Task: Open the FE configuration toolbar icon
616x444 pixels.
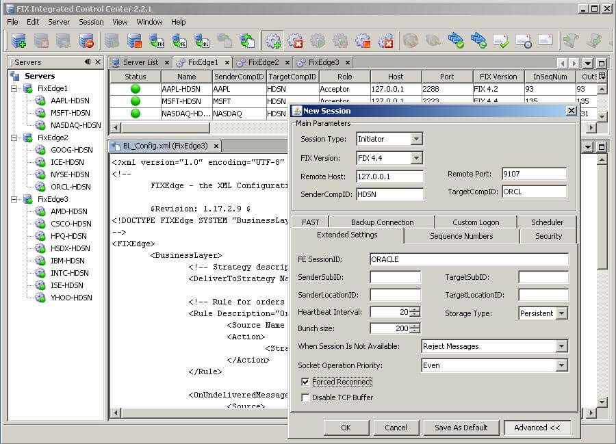Action: (179, 40)
